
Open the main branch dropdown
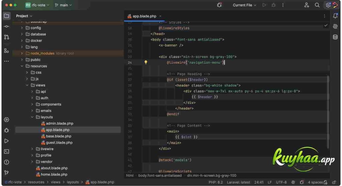point(63,5)
